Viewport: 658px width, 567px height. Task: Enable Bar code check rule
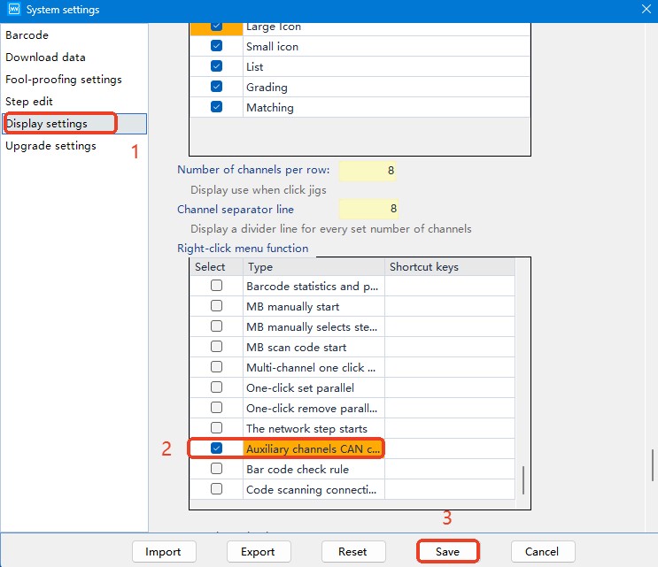(x=216, y=470)
